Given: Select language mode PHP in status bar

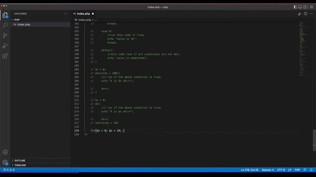Looking at the screenshot, I should pos(297,170).
